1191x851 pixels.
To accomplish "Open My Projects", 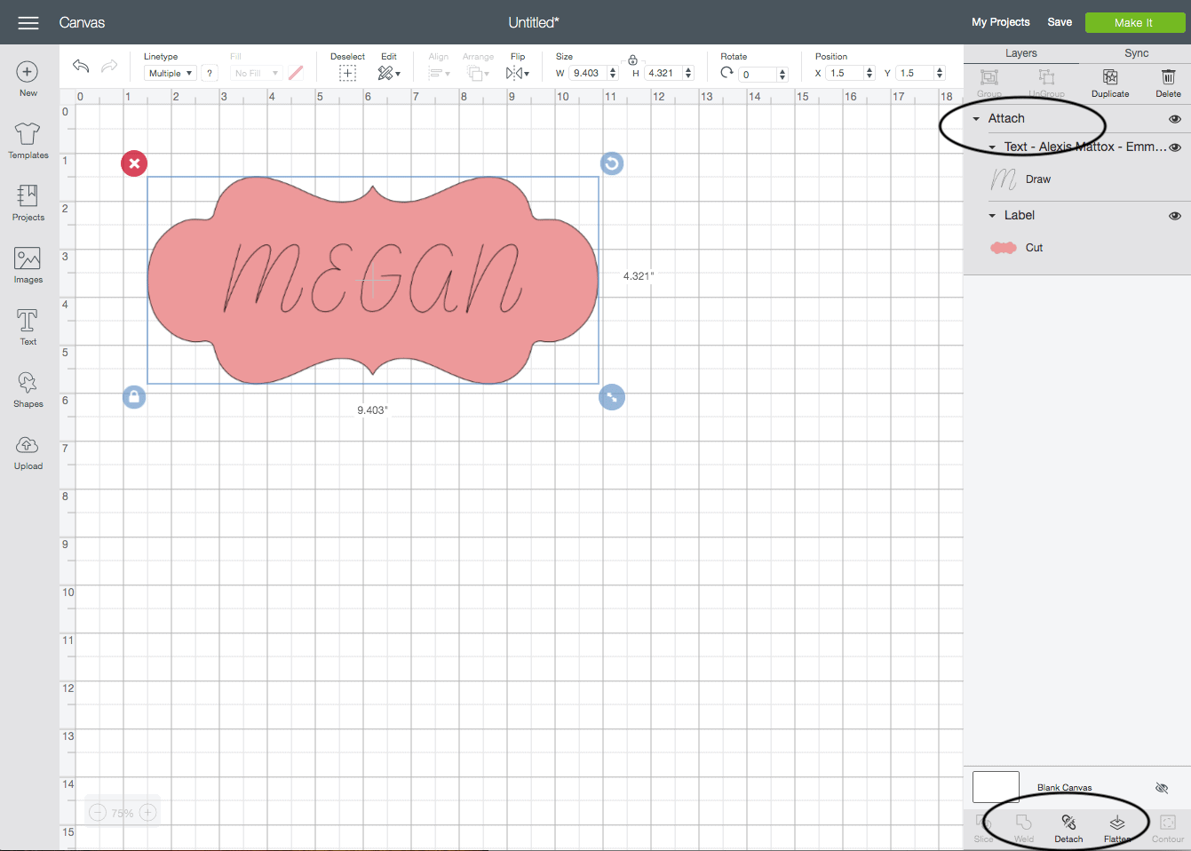I will [x=1000, y=22].
